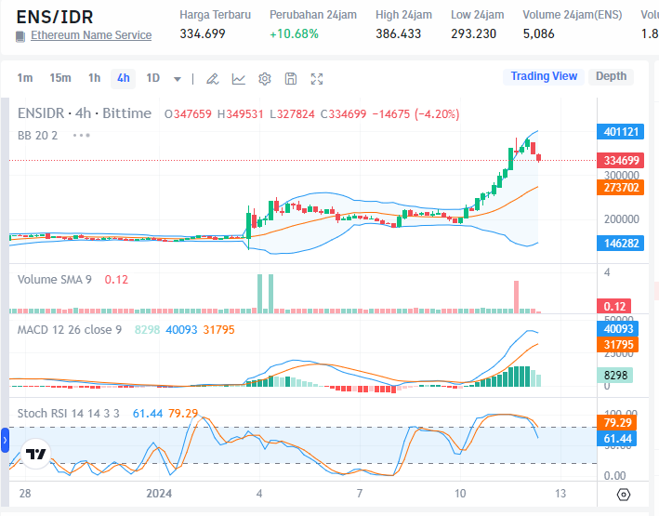The image size is (659, 516).
Task: Click the 31795 signal axis label
Action: 618,345
